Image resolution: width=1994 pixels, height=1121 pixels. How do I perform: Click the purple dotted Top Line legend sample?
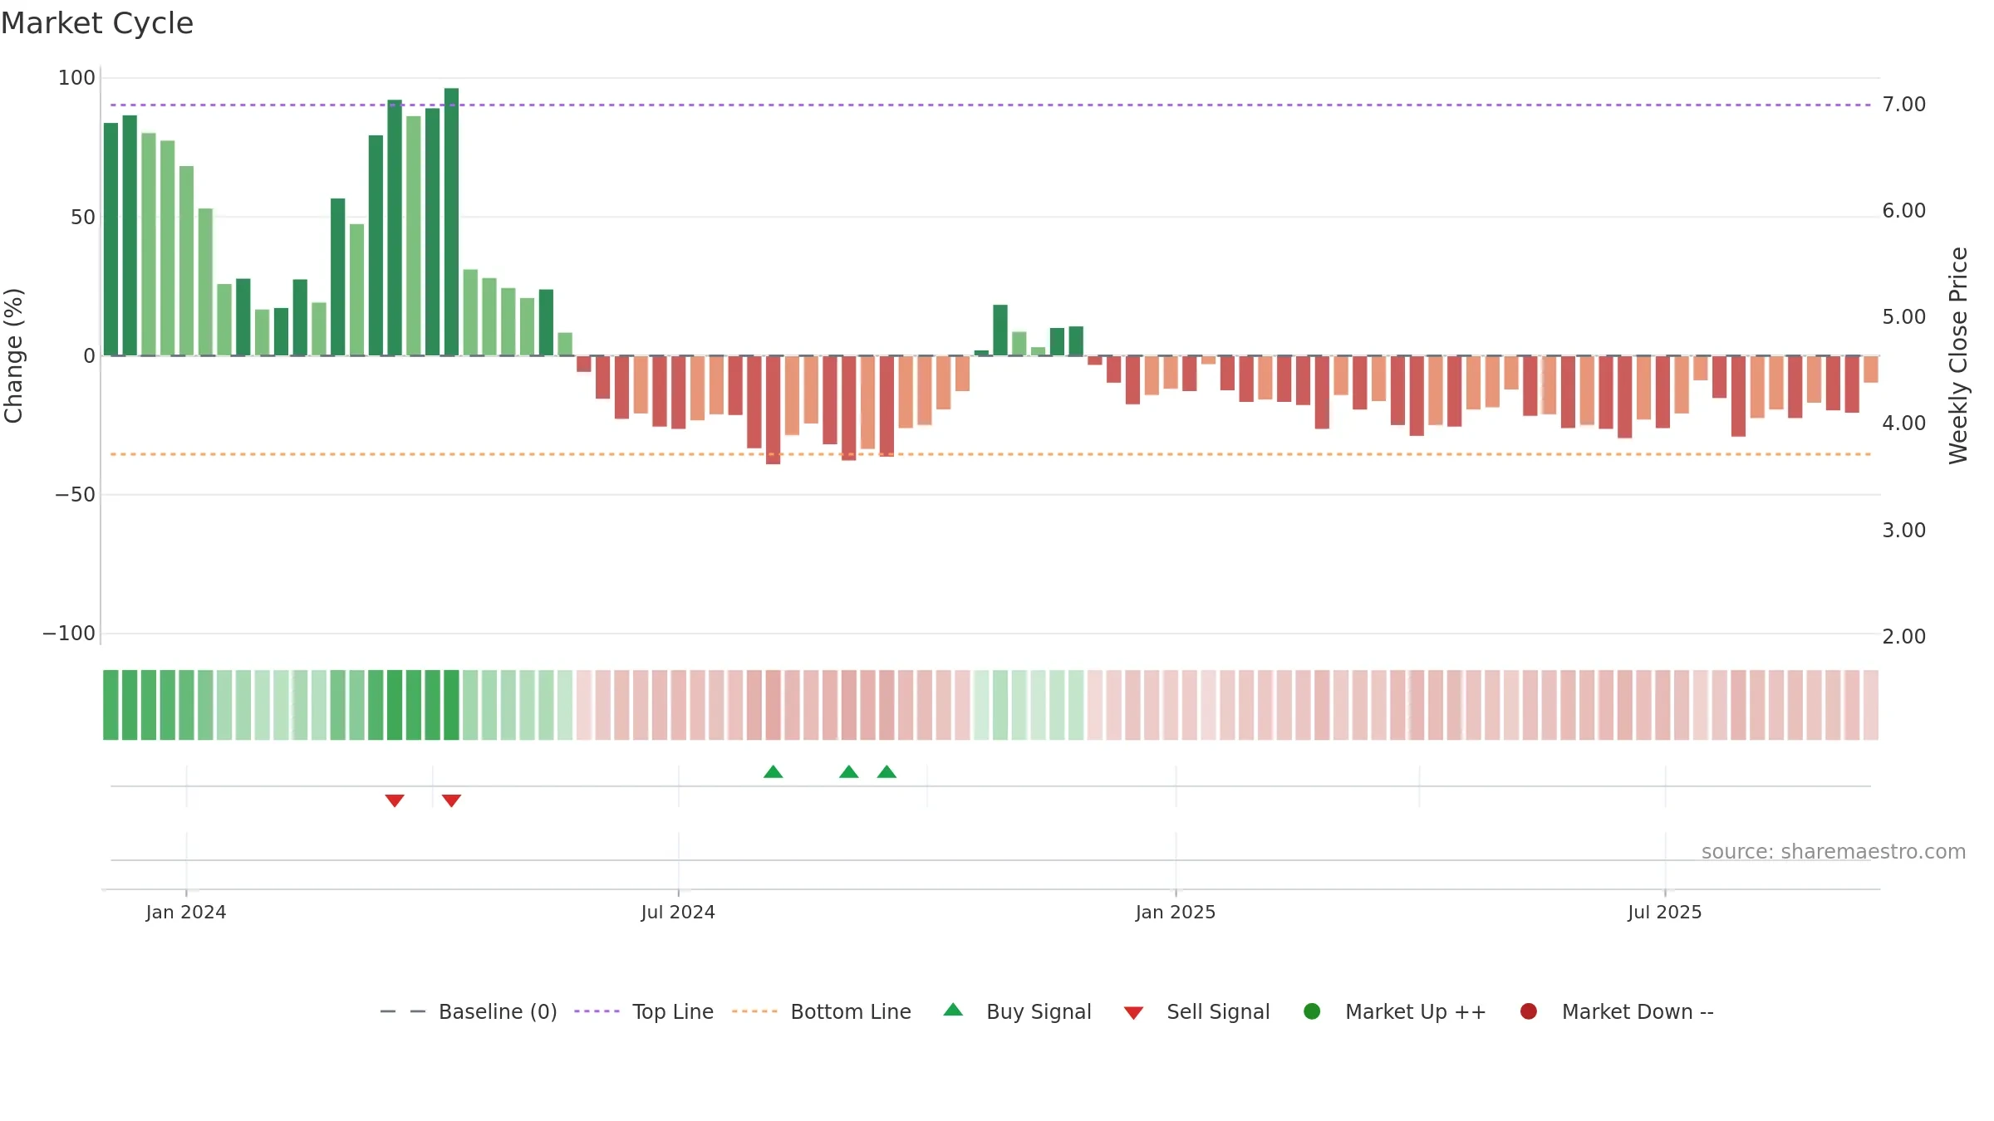(597, 1011)
